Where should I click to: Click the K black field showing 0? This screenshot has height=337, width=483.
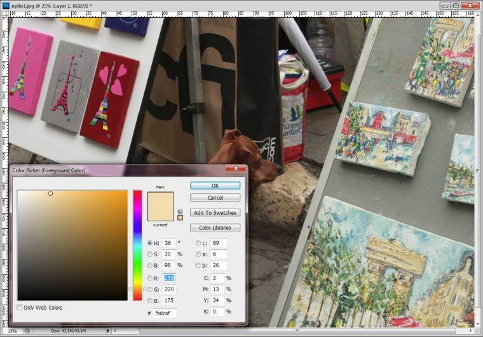[x=217, y=312]
